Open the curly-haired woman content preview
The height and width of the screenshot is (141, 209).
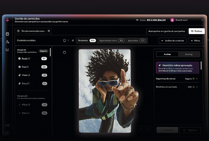coord(105,91)
